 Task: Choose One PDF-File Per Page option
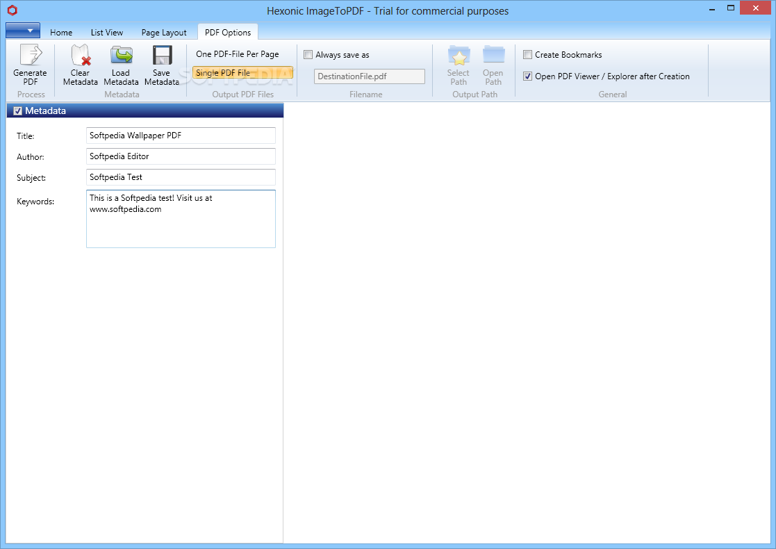pyautogui.click(x=238, y=54)
